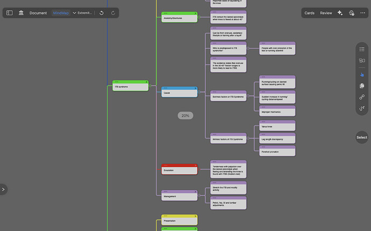Select the ITB contact the lateral epicondyle card
371x231 pixels.
tap(229, 17)
